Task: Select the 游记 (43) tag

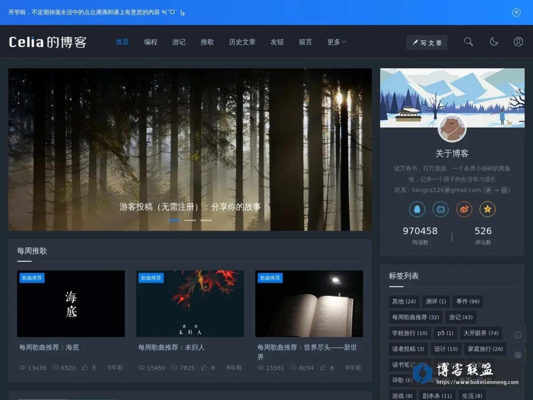Action: (x=461, y=317)
